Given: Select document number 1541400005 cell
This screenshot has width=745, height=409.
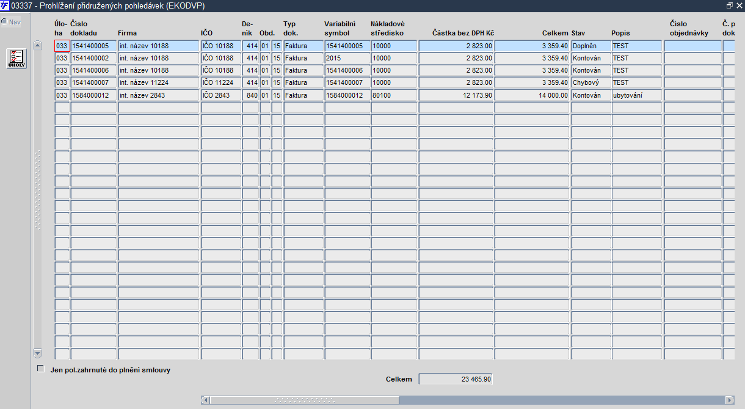Looking at the screenshot, I should click(93, 46).
